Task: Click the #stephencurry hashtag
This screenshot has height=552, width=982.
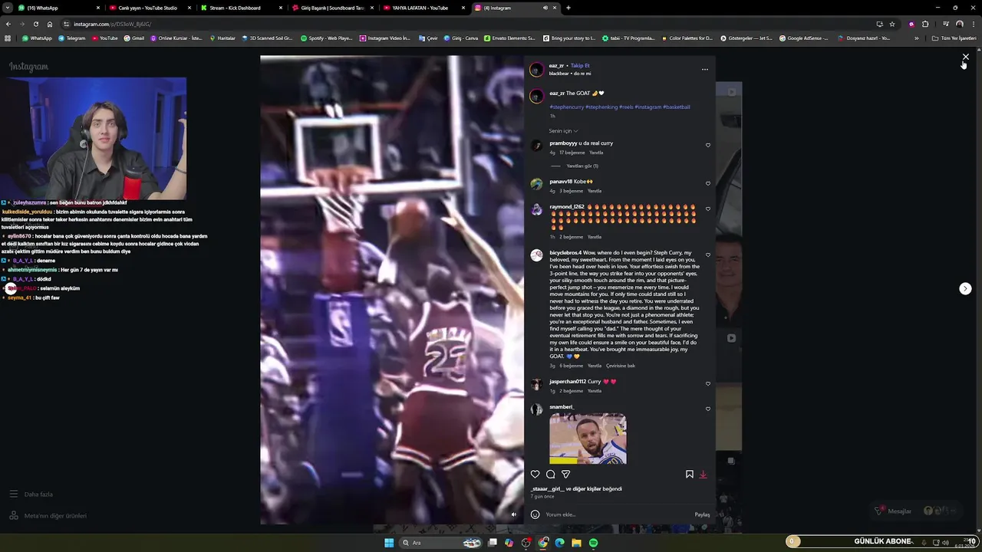Action: pos(567,107)
